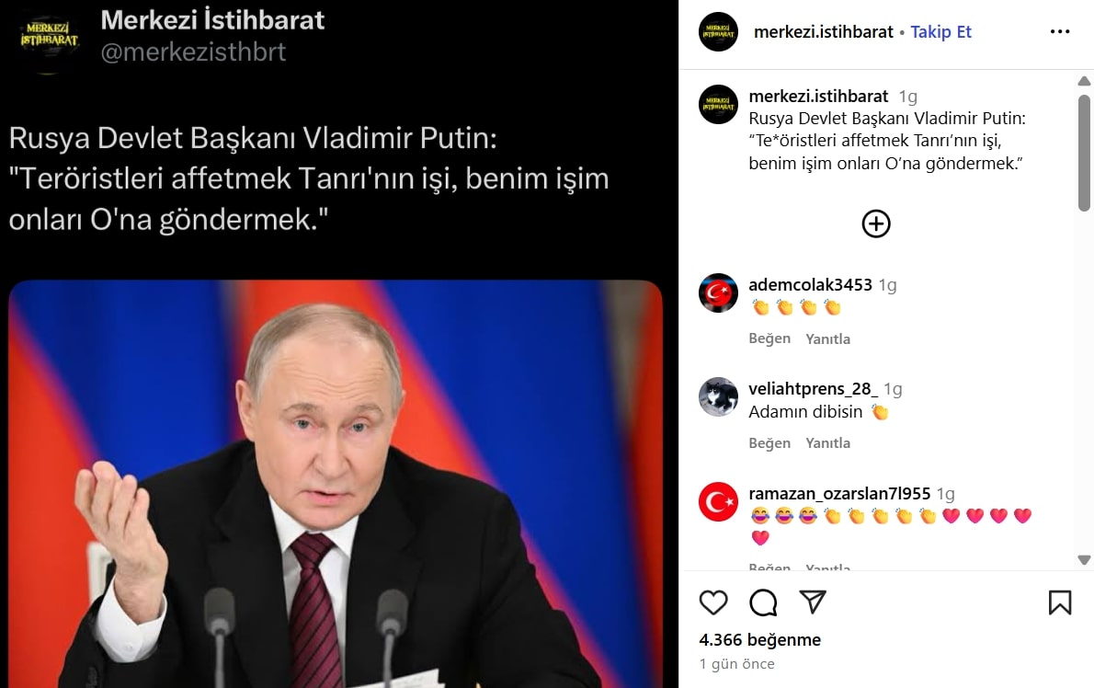Open the Putin post image
Image resolution: width=1094 pixels, height=688 pixels.
pyautogui.click(x=336, y=484)
